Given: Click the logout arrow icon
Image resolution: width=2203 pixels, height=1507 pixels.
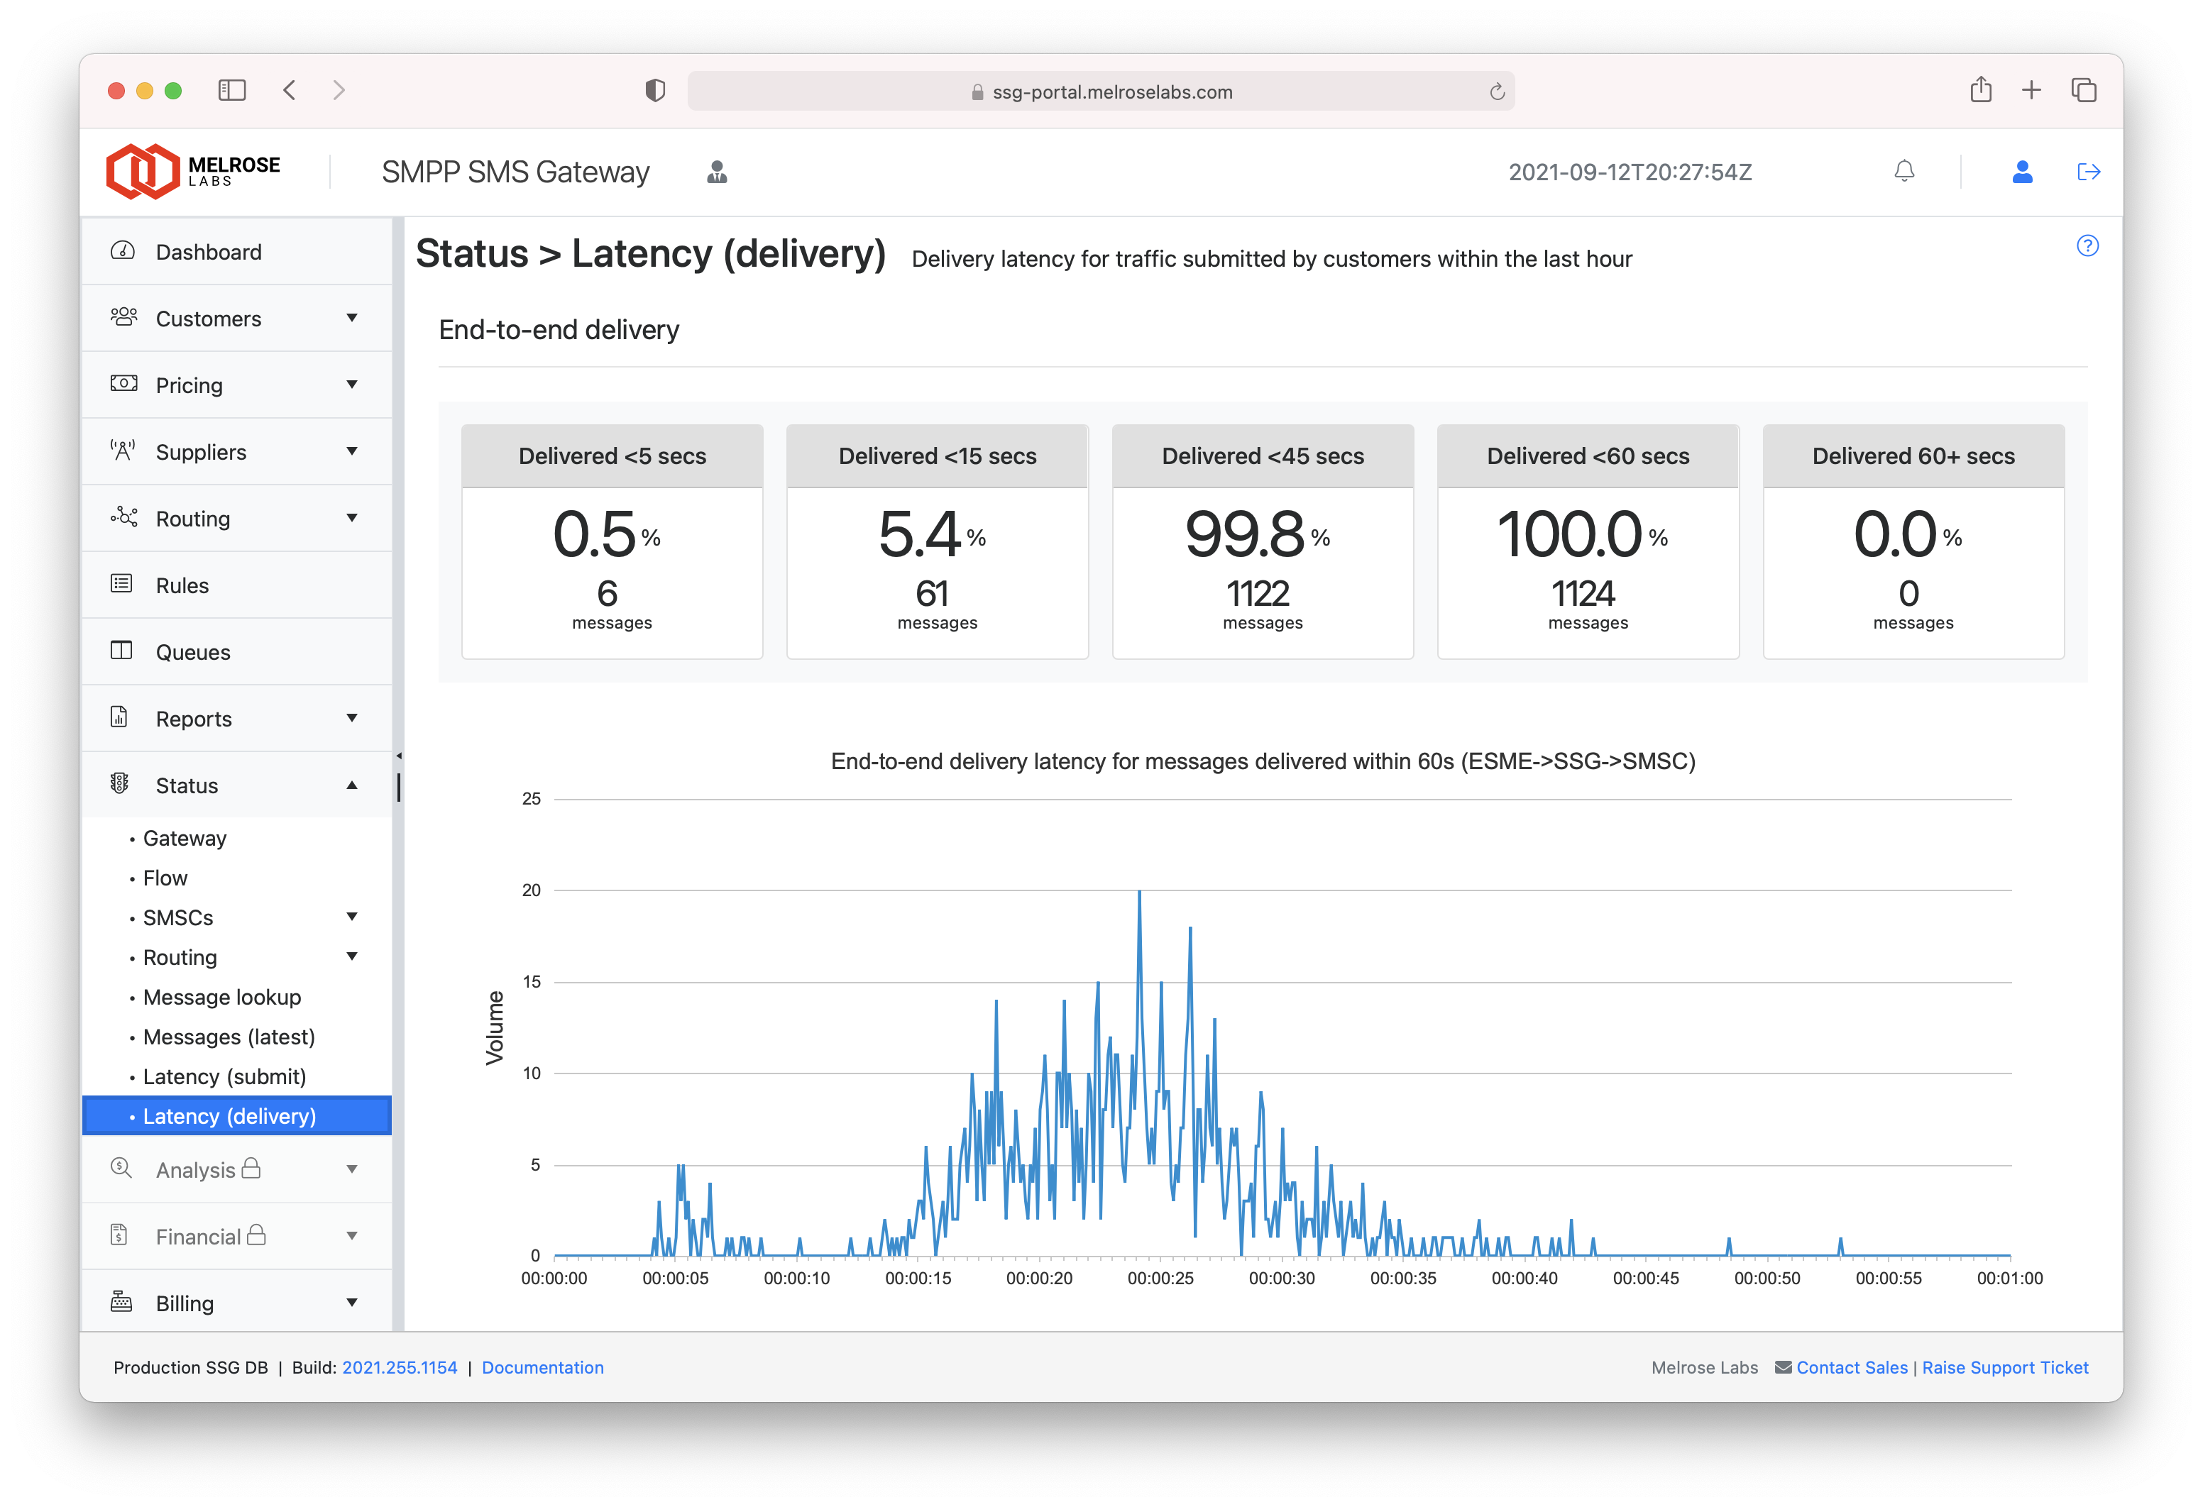Looking at the screenshot, I should click(2088, 172).
